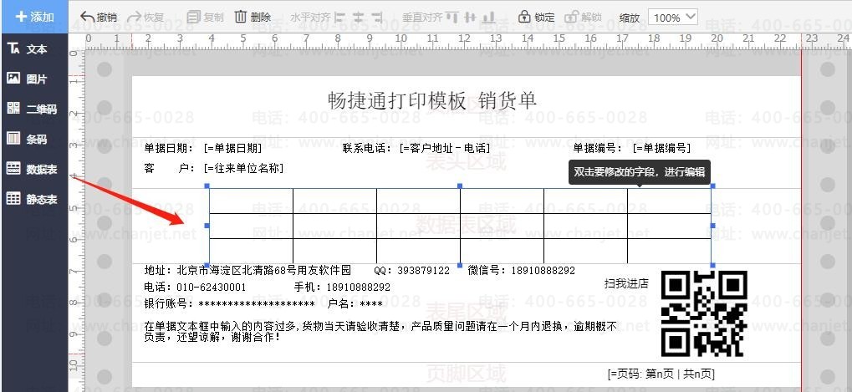
Task: Select the 电话：010-62430001 text
Action: tap(195, 288)
